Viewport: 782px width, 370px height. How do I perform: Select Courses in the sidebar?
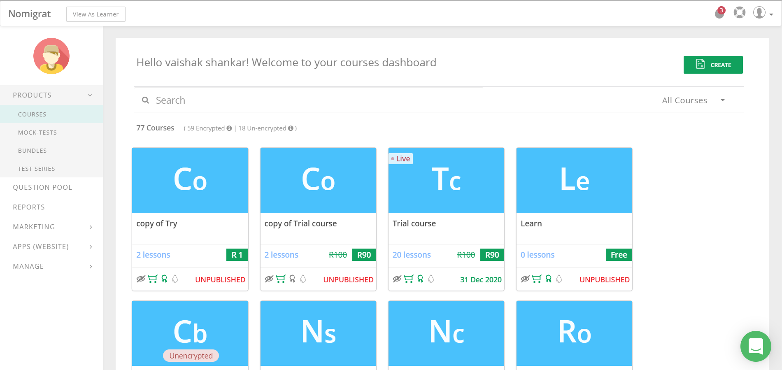point(51,114)
